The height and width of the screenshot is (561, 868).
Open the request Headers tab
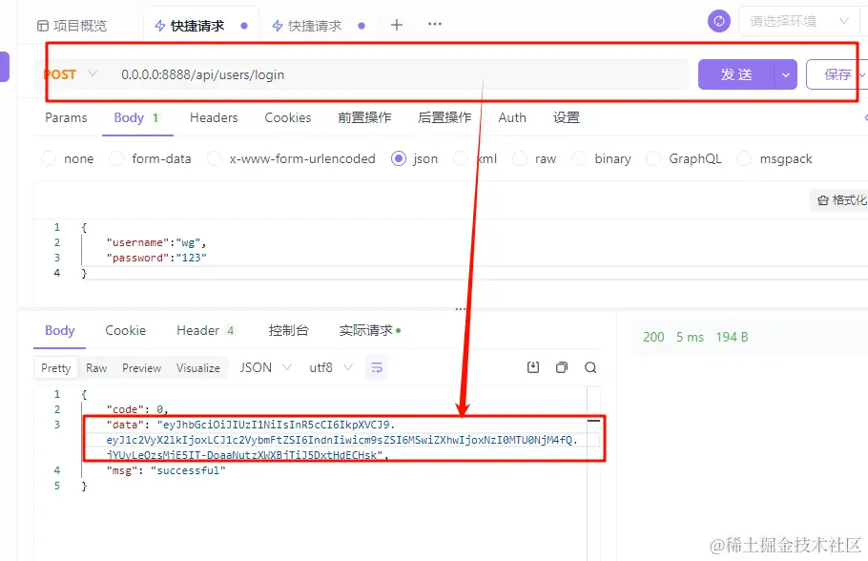[x=214, y=117]
